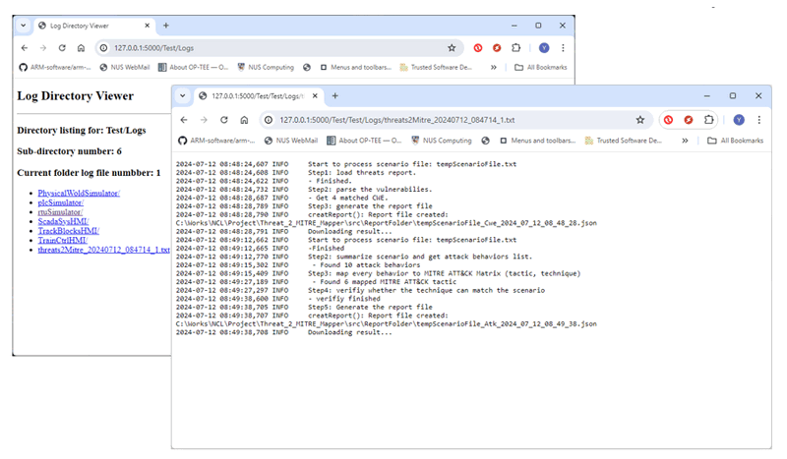Open NUS WebMail bookmark in front window
787x459 pixels.
[x=291, y=141]
